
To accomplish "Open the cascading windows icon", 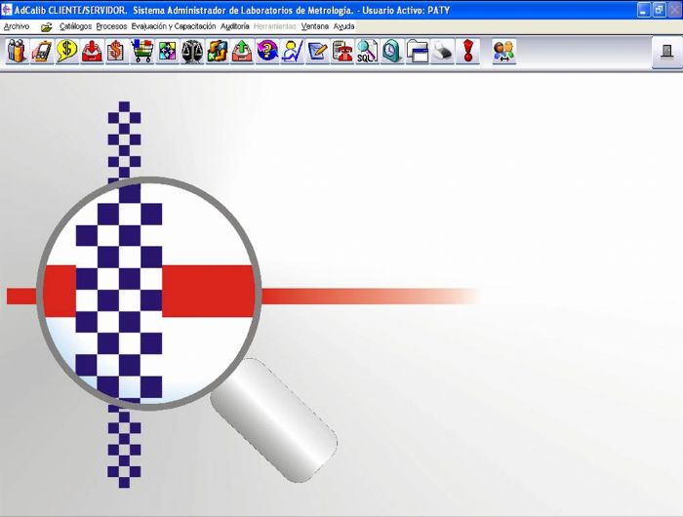I will [418, 51].
